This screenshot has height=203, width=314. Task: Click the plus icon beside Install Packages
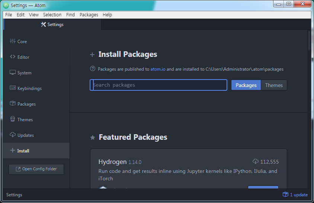(x=92, y=55)
